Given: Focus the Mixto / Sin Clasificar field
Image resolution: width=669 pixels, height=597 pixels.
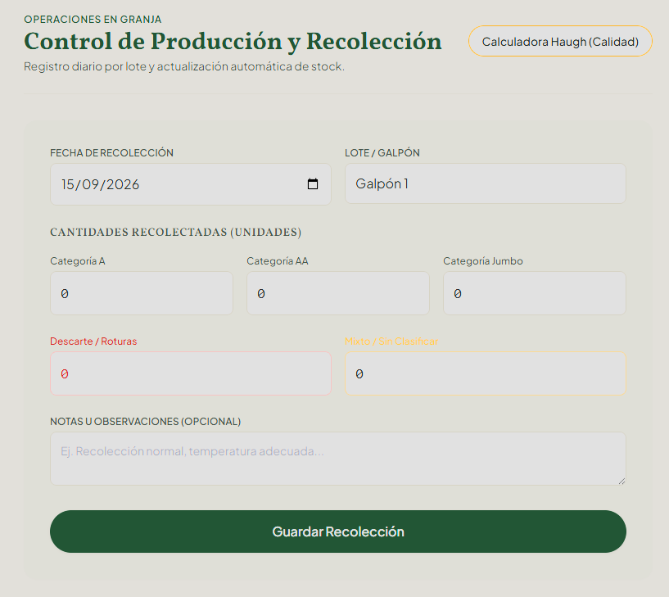Looking at the screenshot, I should point(485,373).
